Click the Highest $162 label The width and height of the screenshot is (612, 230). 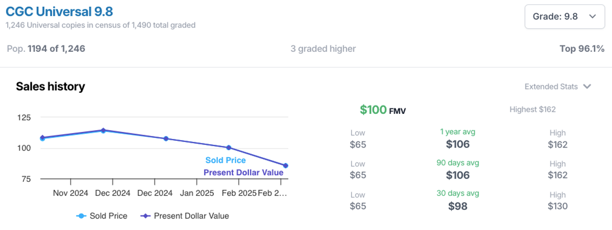(x=533, y=110)
